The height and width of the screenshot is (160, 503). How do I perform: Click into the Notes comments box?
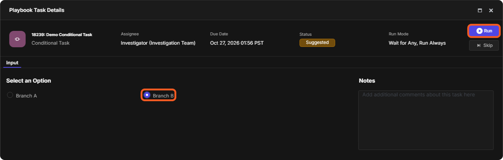(426, 120)
